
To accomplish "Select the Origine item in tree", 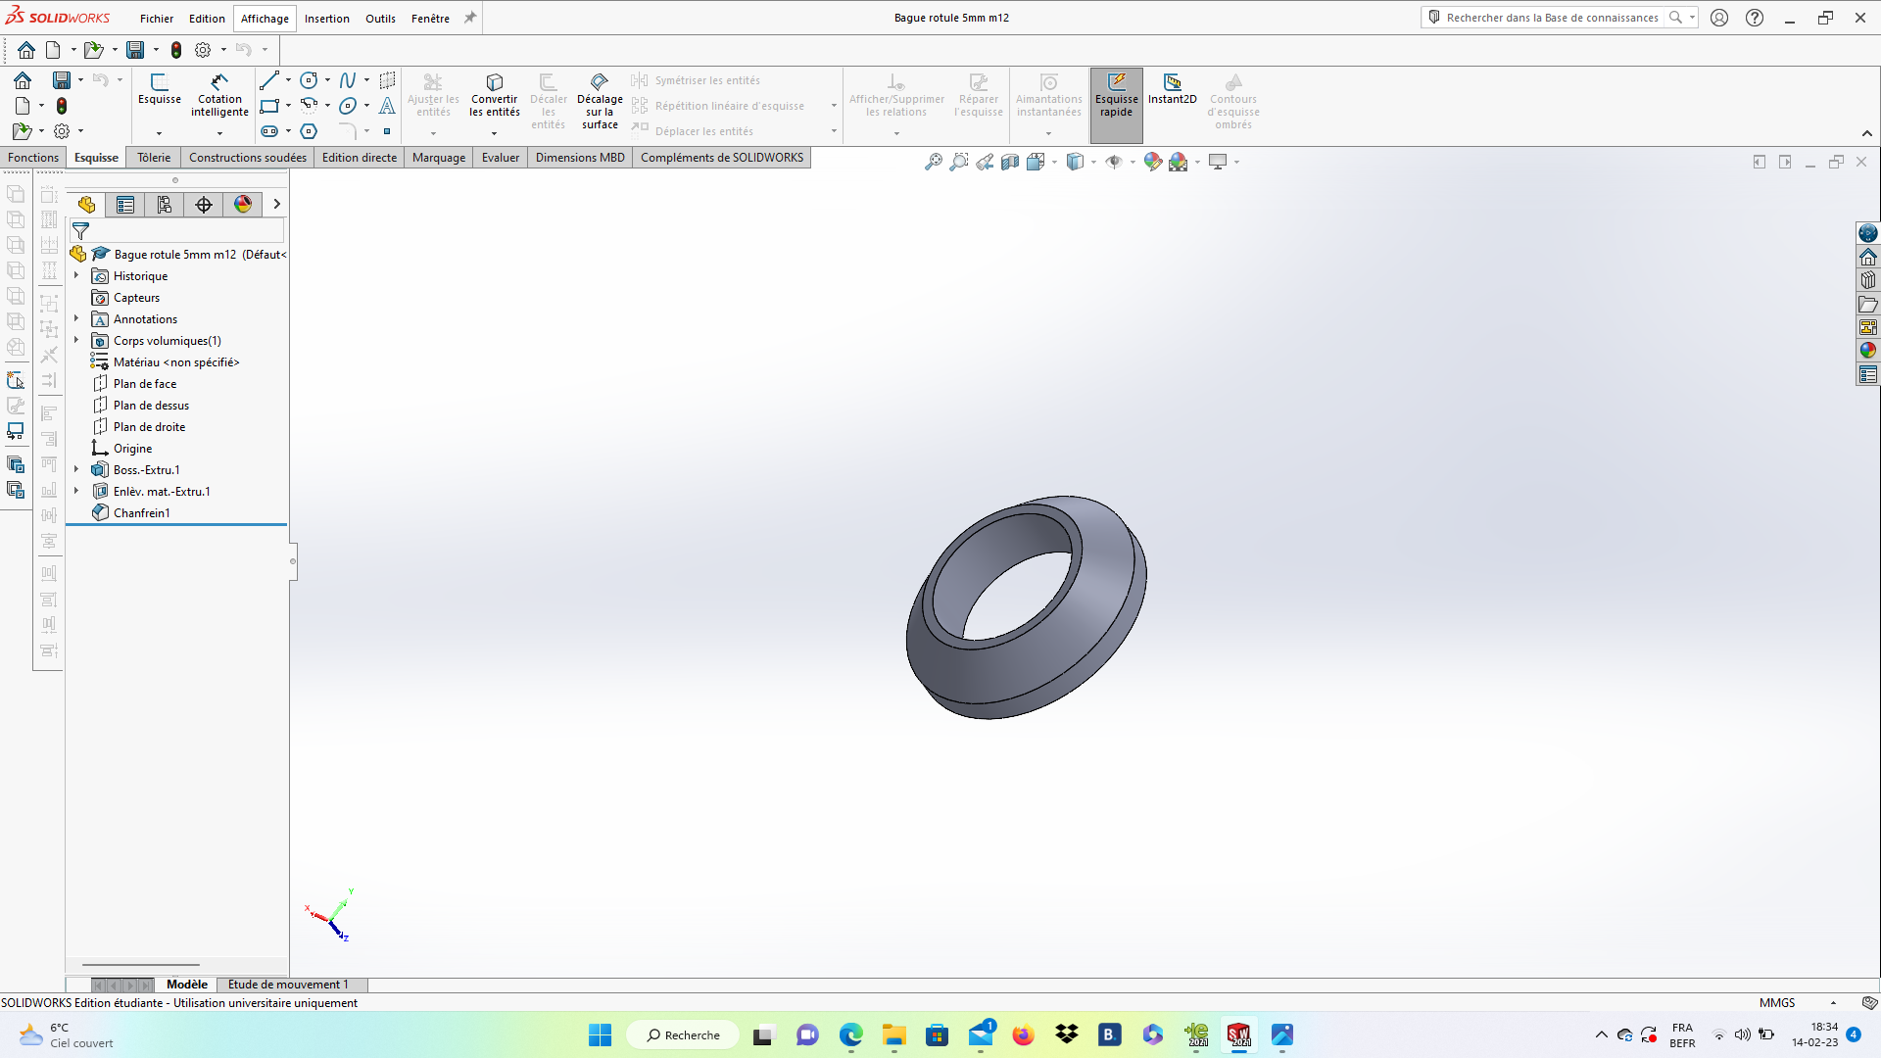I will [133, 449].
